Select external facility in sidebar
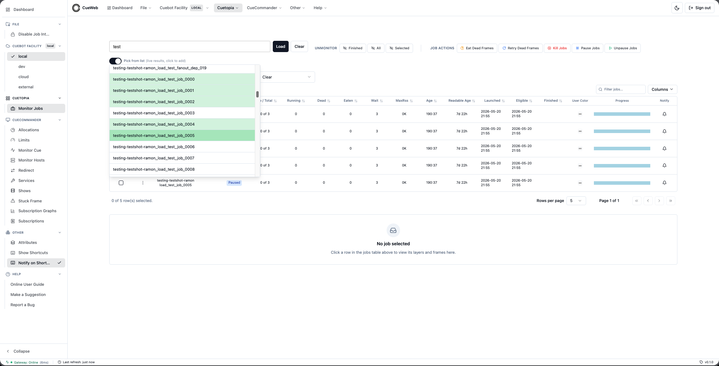 click(36, 87)
